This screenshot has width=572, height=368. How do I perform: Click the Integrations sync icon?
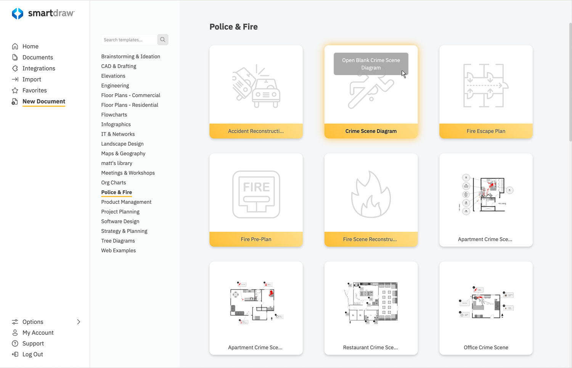pos(14,68)
